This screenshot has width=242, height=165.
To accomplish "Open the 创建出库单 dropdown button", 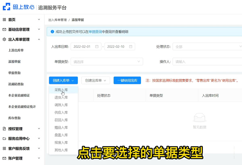I will click(x=96, y=80).
